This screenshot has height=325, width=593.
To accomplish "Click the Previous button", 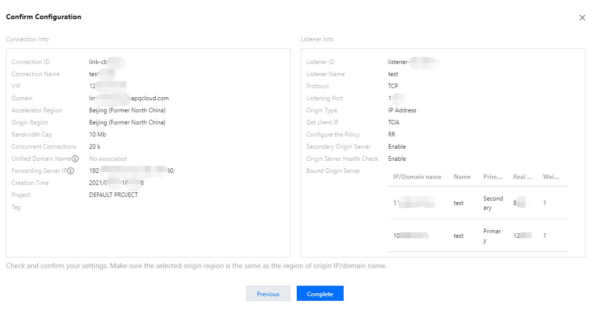I will tap(268, 294).
